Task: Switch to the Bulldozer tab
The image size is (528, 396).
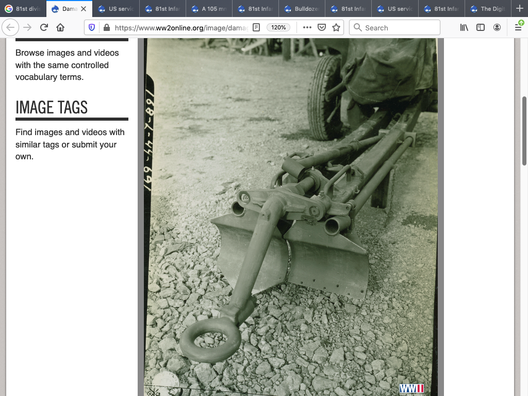Action: [x=302, y=9]
